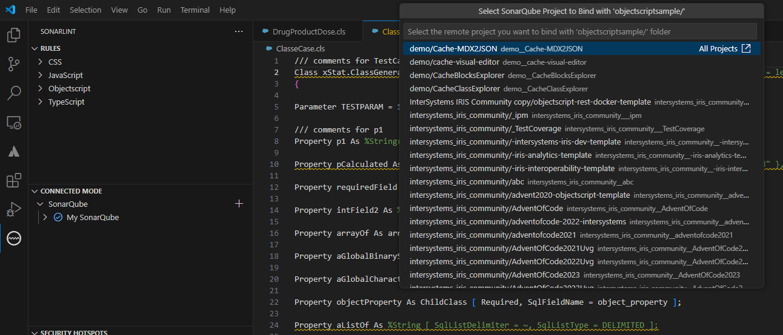Select the -intersystems-iris-dev-template project
783x335 pixels.
tap(582, 141)
